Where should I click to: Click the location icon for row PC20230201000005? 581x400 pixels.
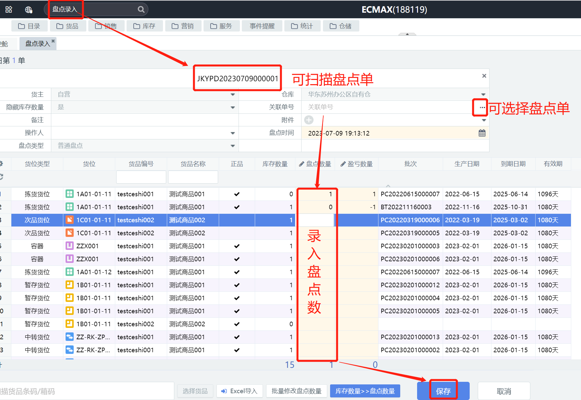(69, 311)
